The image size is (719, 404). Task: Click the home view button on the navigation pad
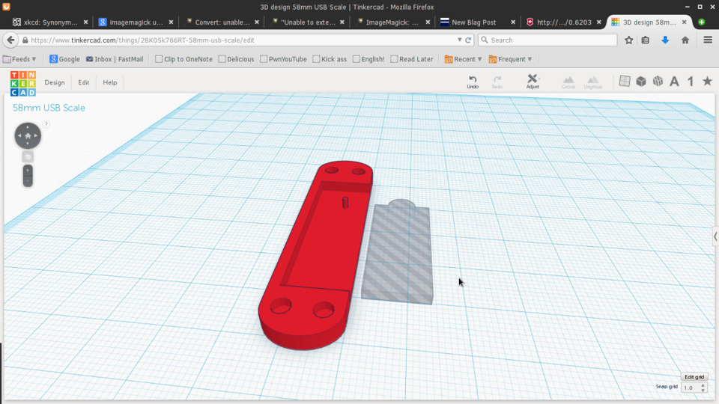[x=28, y=136]
